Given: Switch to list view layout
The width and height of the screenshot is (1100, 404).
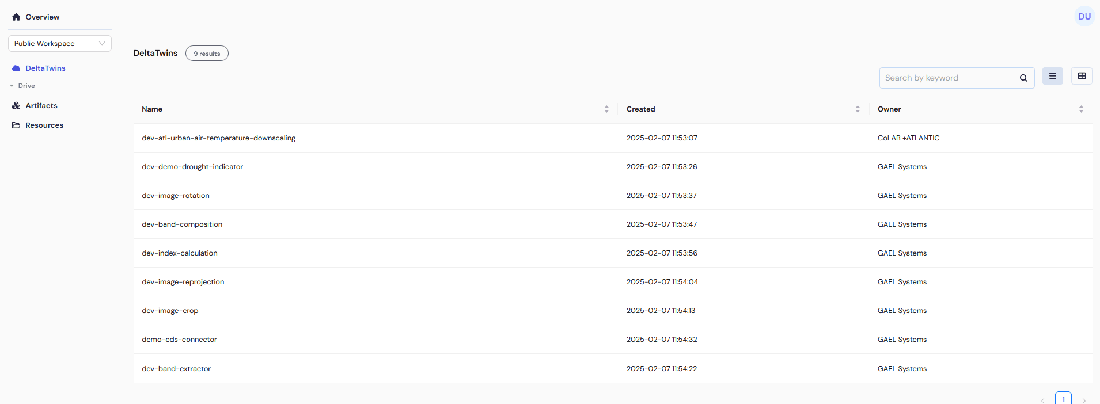Looking at the screenshot, I should [1052, 76].
